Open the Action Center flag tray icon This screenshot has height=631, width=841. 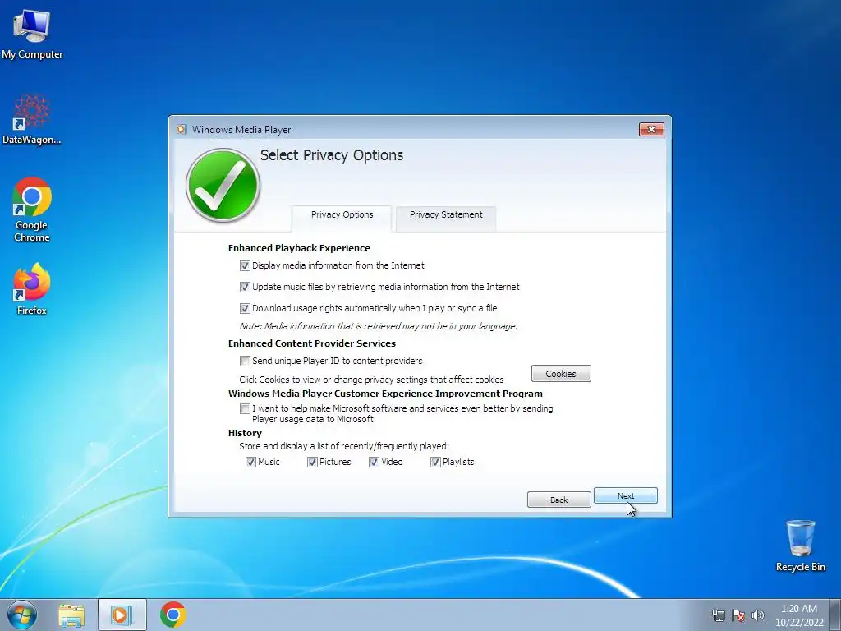(738, 615)
